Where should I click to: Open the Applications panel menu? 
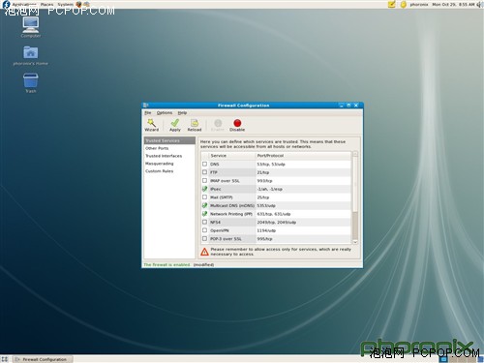(24, 4)
